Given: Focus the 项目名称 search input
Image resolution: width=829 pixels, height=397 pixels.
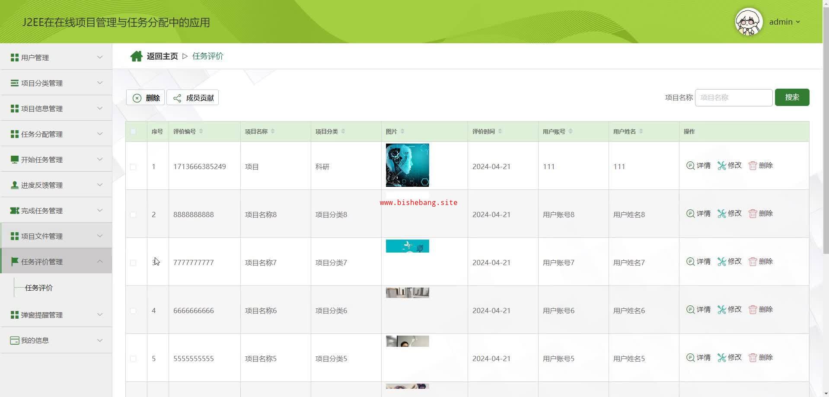Looking at the screenshot, I should [733, 98].
